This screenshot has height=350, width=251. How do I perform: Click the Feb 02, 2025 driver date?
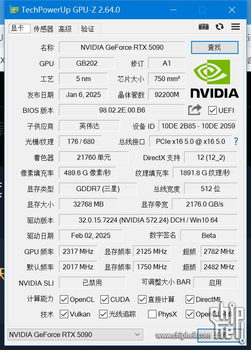pyautogui.click(x=91, y=235)
